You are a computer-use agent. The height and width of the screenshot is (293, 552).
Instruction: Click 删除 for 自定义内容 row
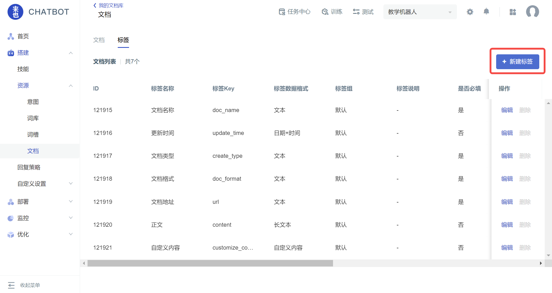pos(525,248)
